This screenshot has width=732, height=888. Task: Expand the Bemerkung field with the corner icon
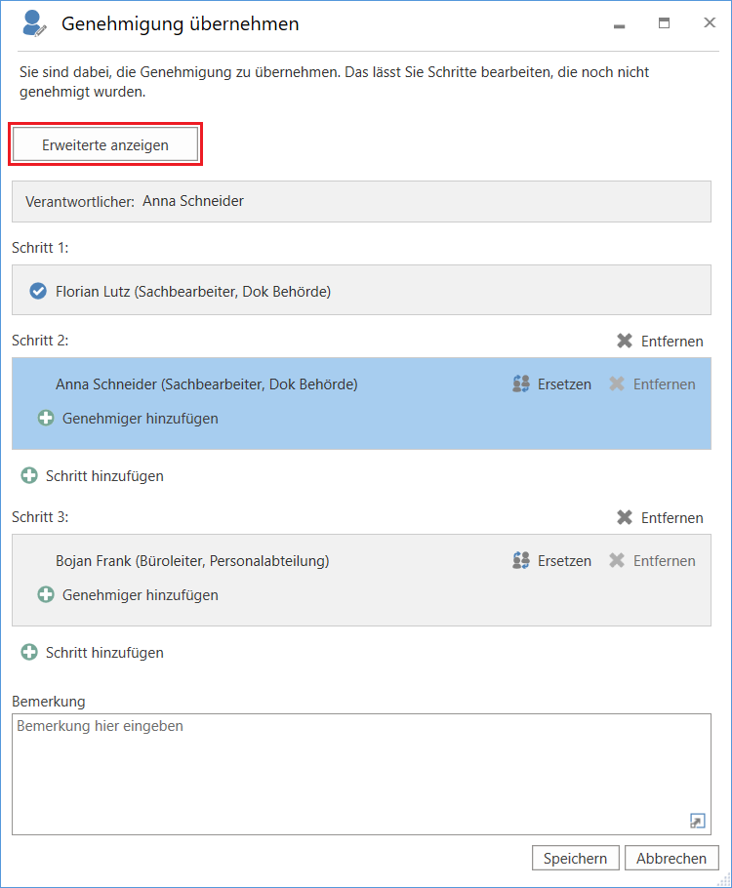pyautogui.click(x=697, y=821)
